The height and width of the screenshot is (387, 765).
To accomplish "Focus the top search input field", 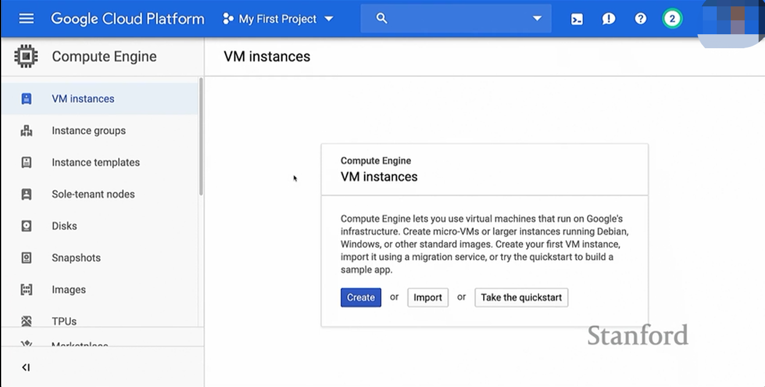I will [456, 19].
